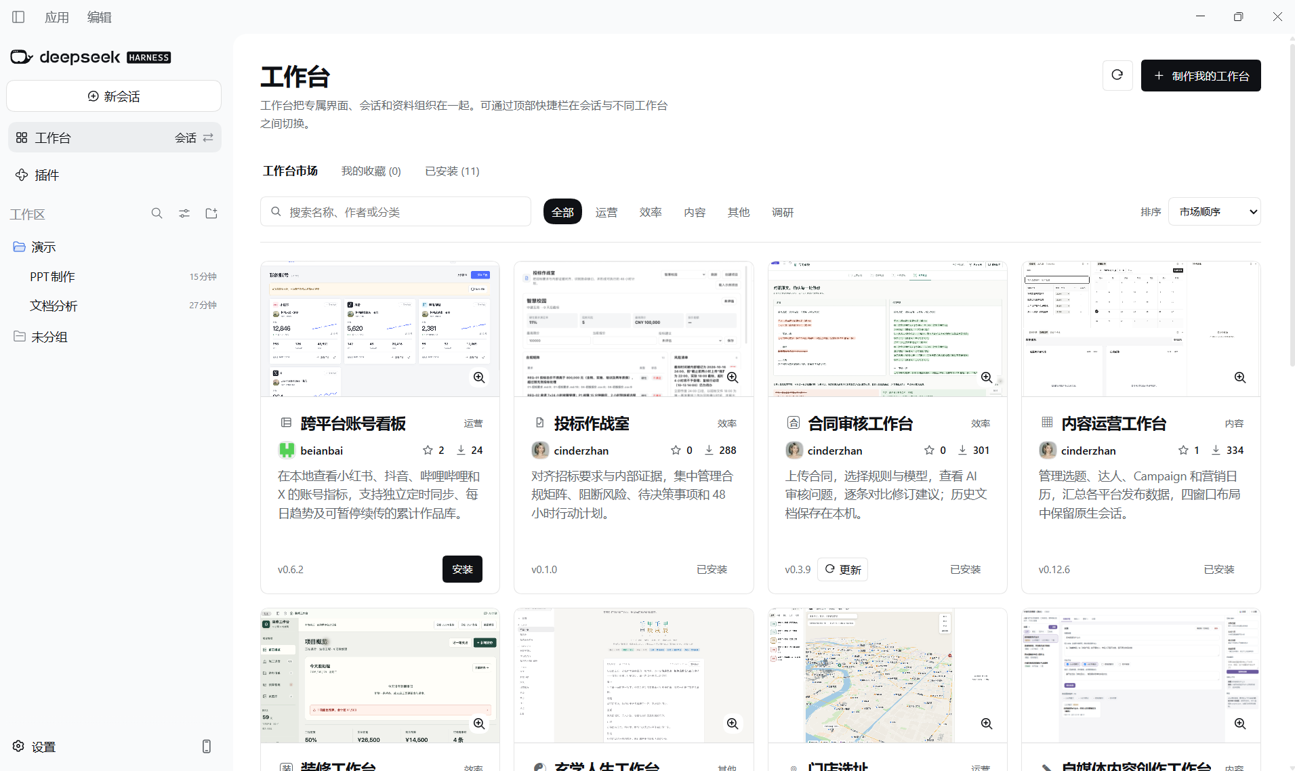Zoom preview of the map 门店选址 card

[x=987, y=724]
